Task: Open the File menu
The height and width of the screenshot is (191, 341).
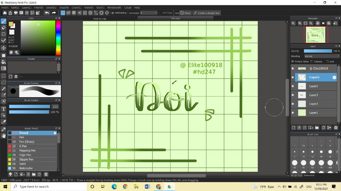Action: tap(5, 8)
